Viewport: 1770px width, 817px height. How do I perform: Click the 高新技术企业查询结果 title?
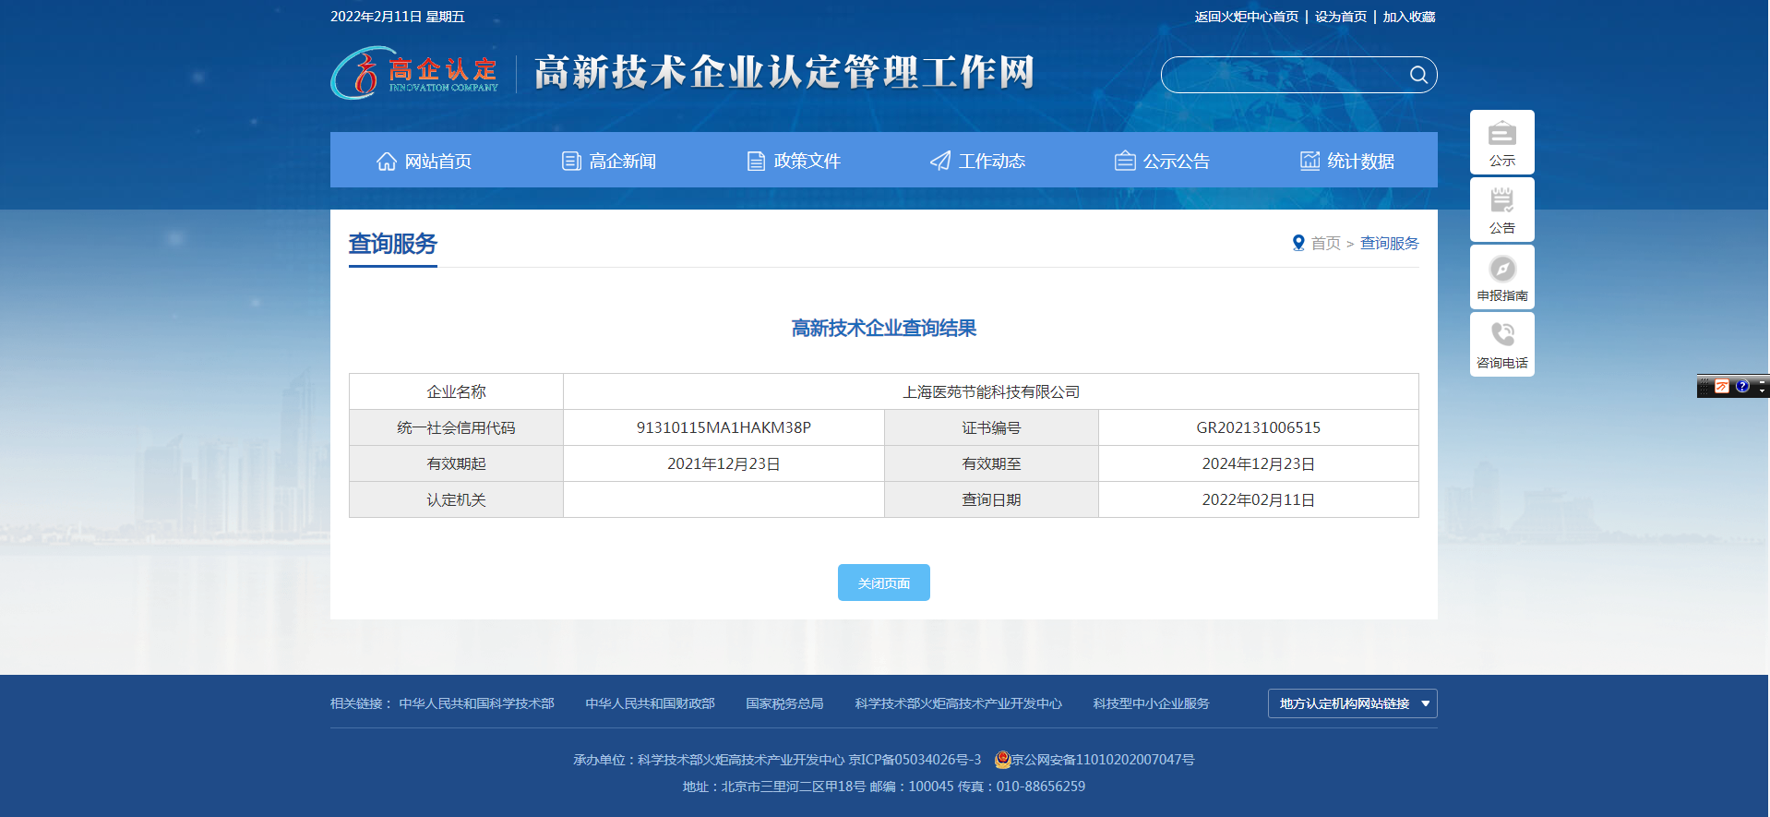click(884, 328)
